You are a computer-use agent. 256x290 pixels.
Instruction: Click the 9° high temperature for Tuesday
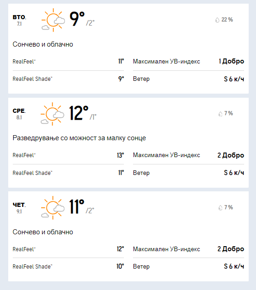(x=77, y=19)
